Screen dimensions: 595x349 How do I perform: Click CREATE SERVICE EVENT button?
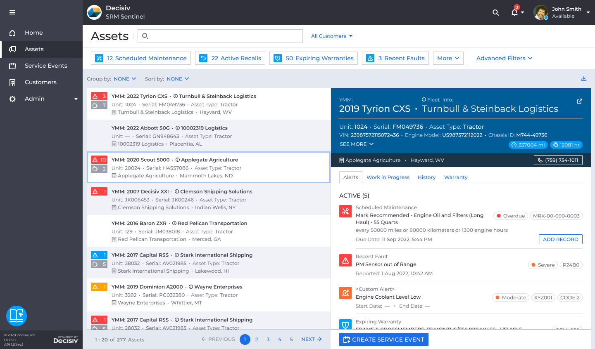click(x=384, y=340)
